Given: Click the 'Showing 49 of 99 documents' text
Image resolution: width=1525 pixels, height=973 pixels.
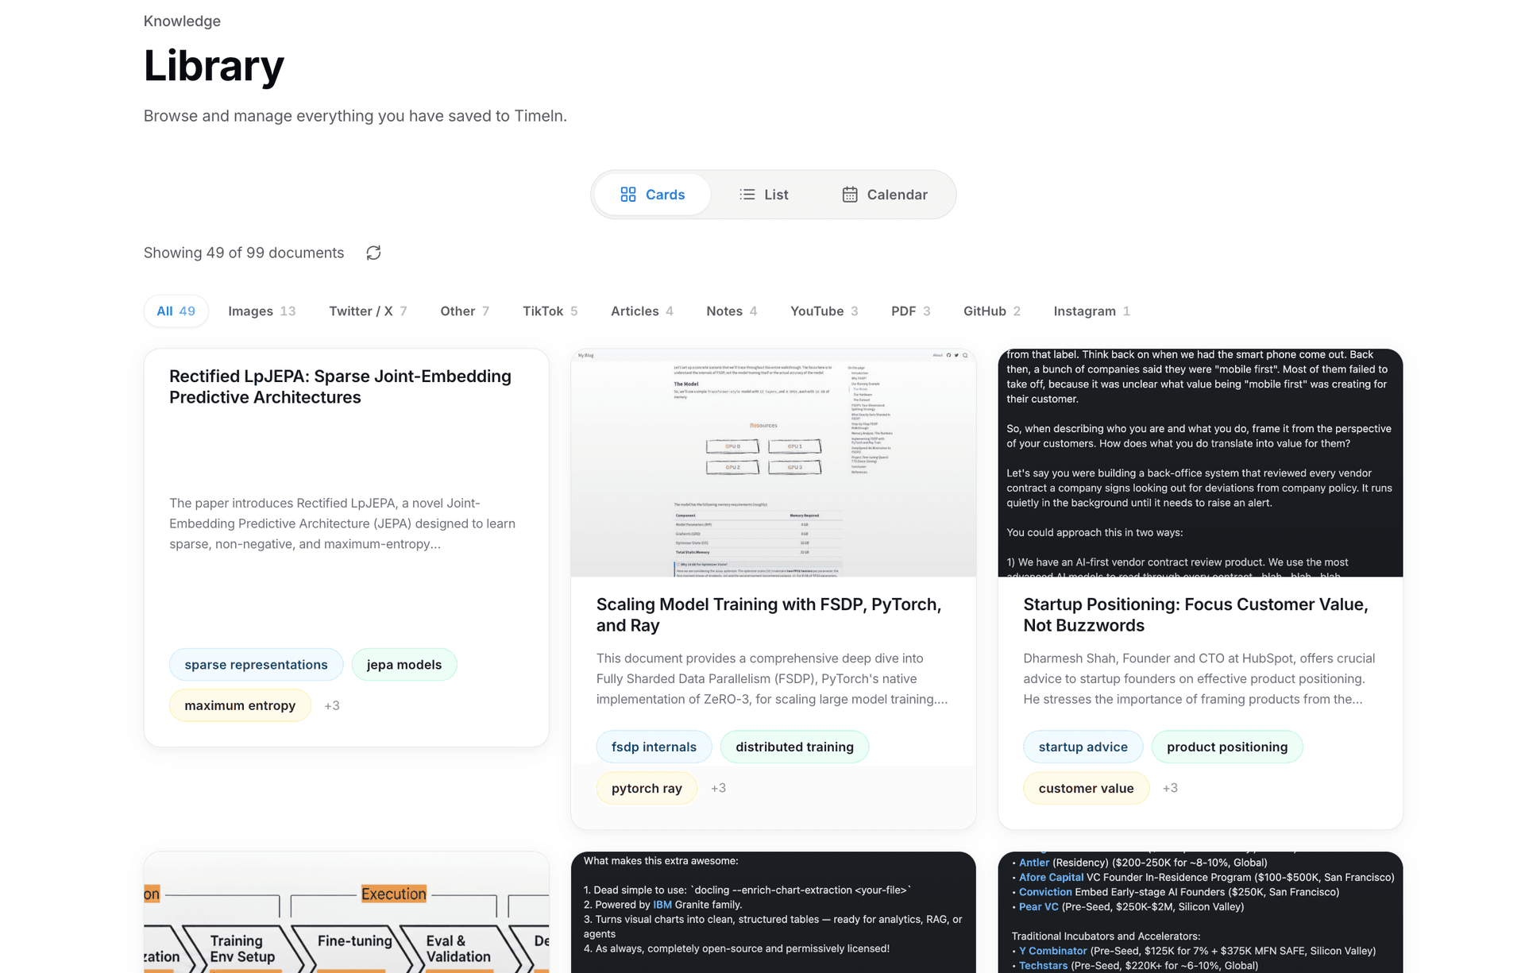Looking at the screenshot, I should click(x=244, y=253).
